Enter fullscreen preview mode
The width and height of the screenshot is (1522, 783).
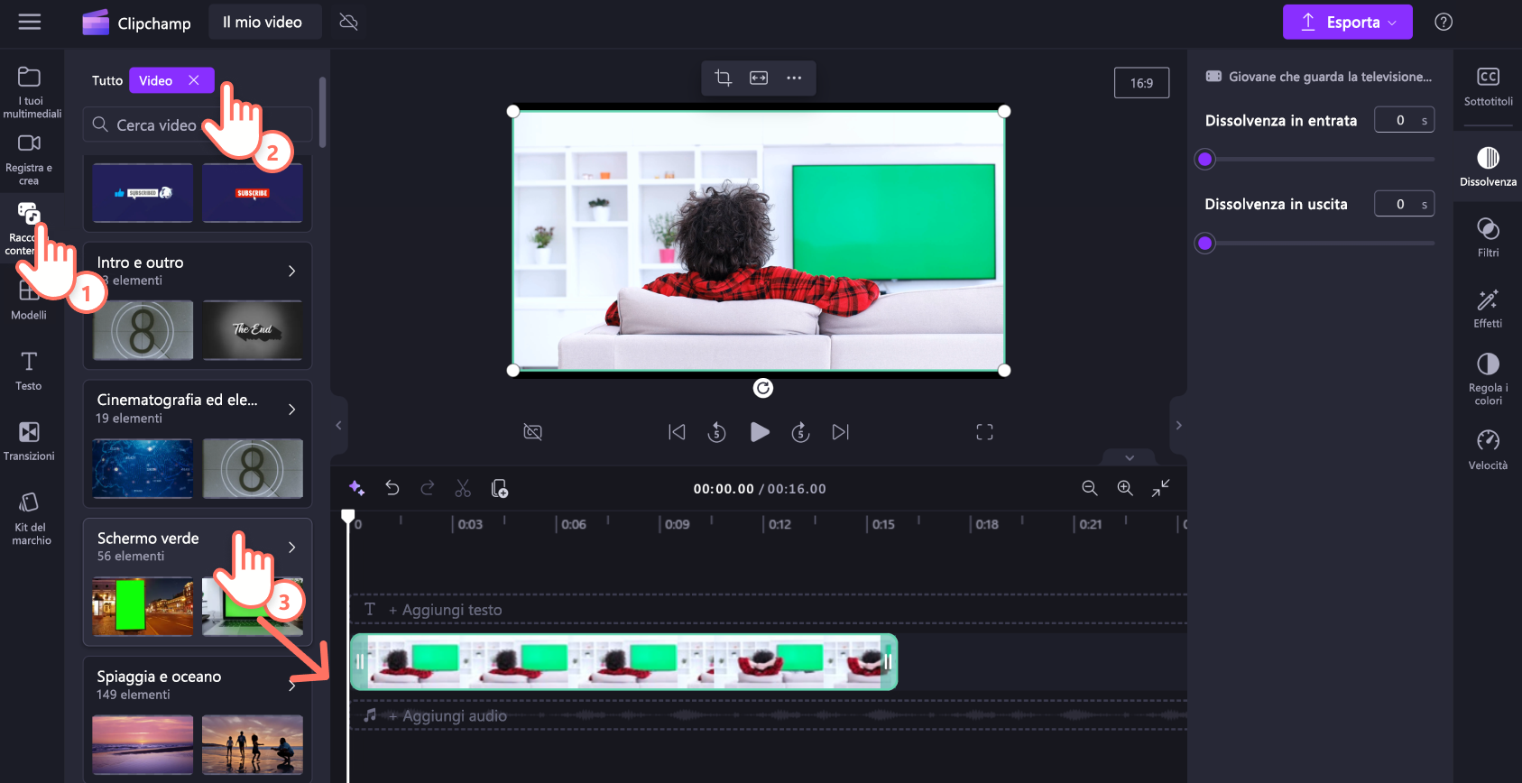pyautogui.click(x=984, y=432)
